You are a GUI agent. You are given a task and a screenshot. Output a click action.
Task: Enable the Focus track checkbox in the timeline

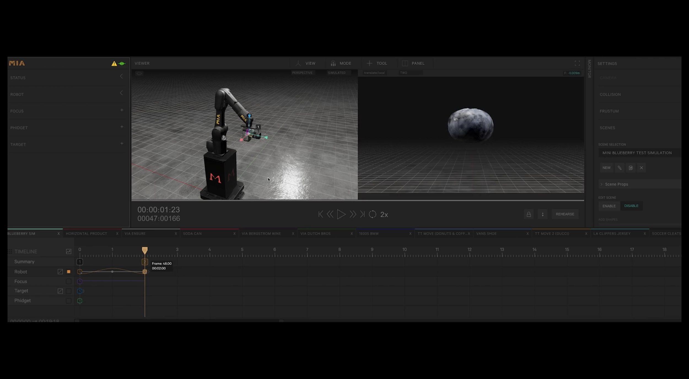point(69,282)
